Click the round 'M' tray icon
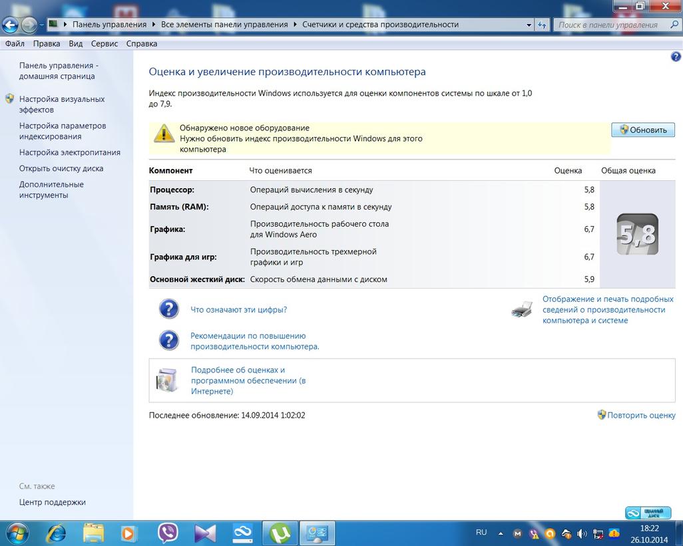 click(517, 533)
